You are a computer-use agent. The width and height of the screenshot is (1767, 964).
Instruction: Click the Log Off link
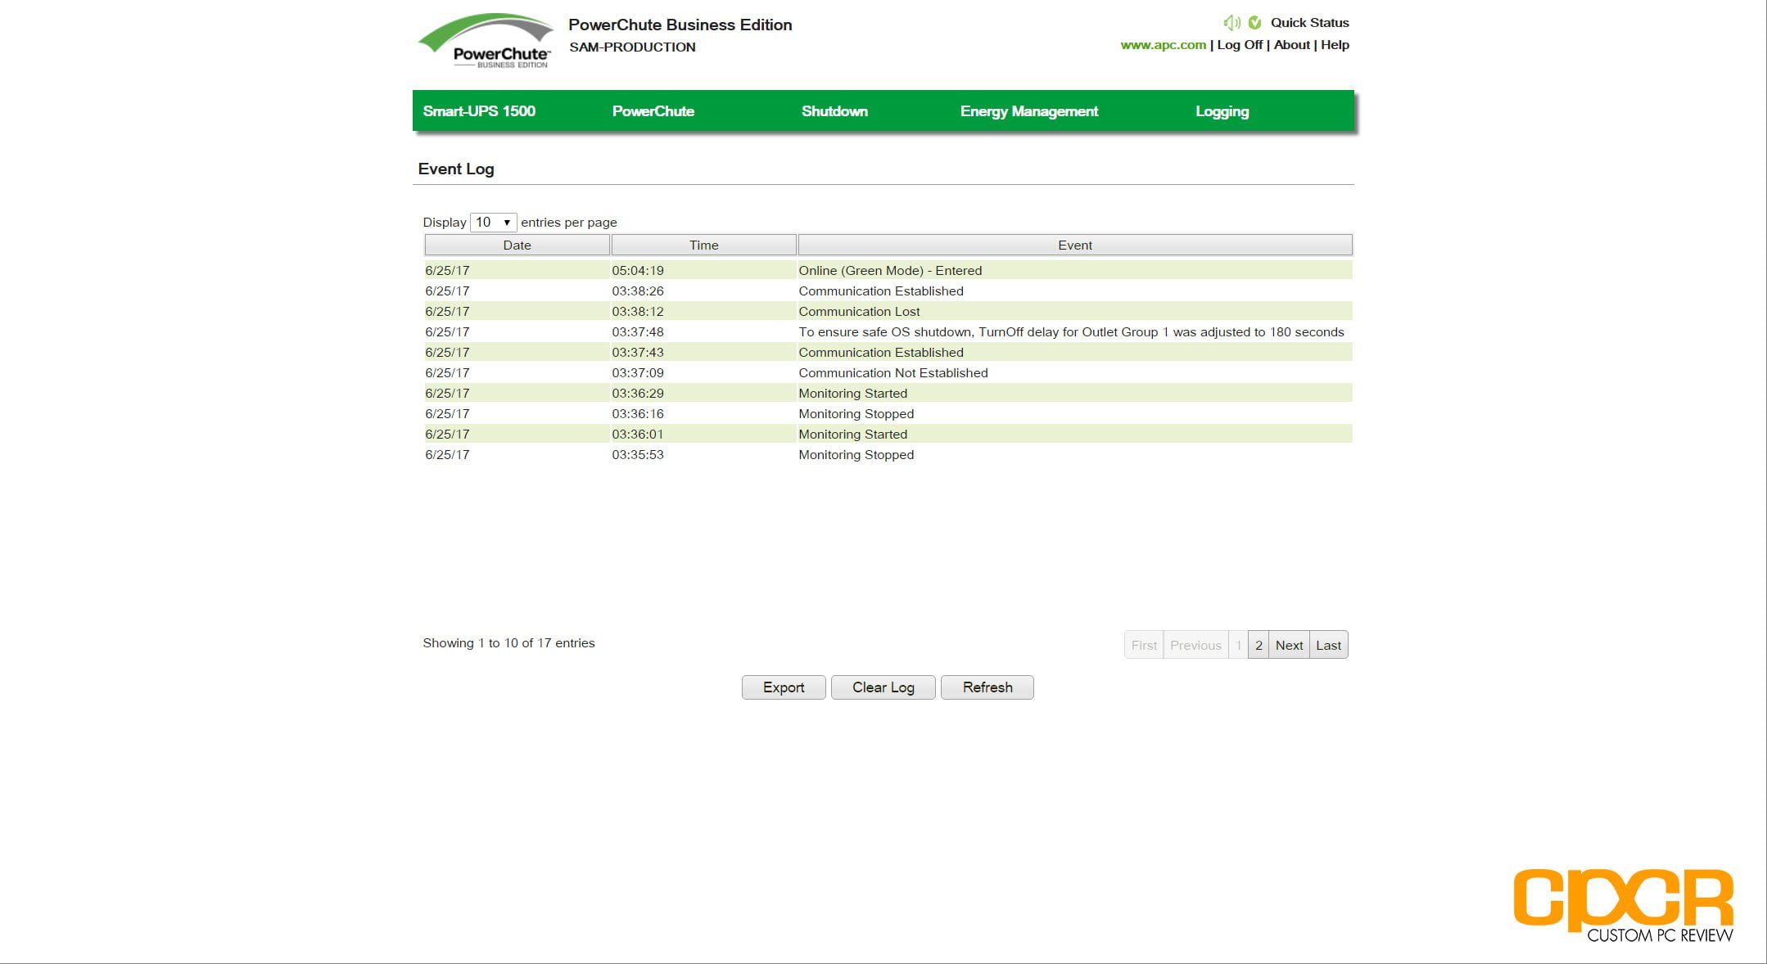pyautogui.click(x=1240, y=45)
